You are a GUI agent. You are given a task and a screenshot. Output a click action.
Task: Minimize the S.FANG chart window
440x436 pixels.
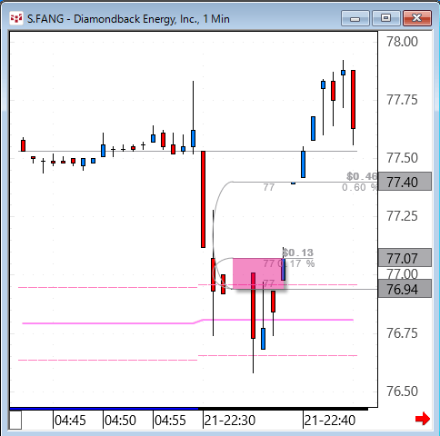[355, 18]
